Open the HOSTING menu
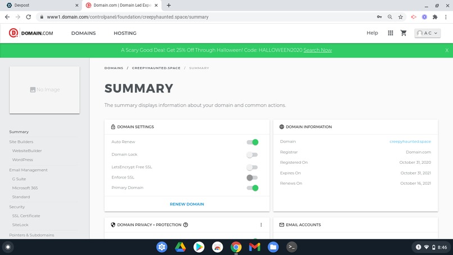 125,33
